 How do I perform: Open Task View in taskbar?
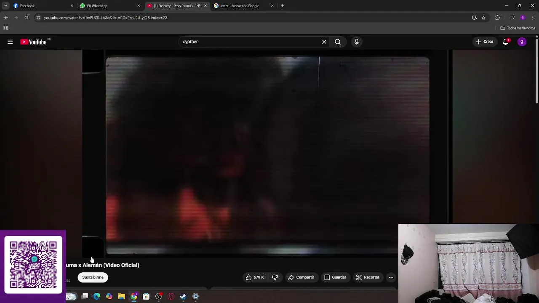[x=85, y=296]
